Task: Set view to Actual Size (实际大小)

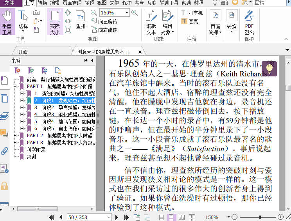Action: (55, 22)
